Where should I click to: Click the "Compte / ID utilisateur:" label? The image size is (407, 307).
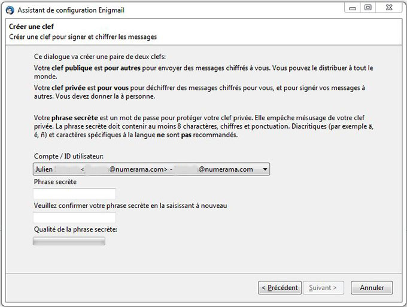coord(68,156)
